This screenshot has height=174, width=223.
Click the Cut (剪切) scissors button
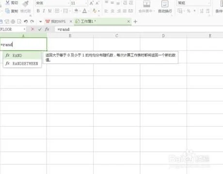[x=12, y=3]
